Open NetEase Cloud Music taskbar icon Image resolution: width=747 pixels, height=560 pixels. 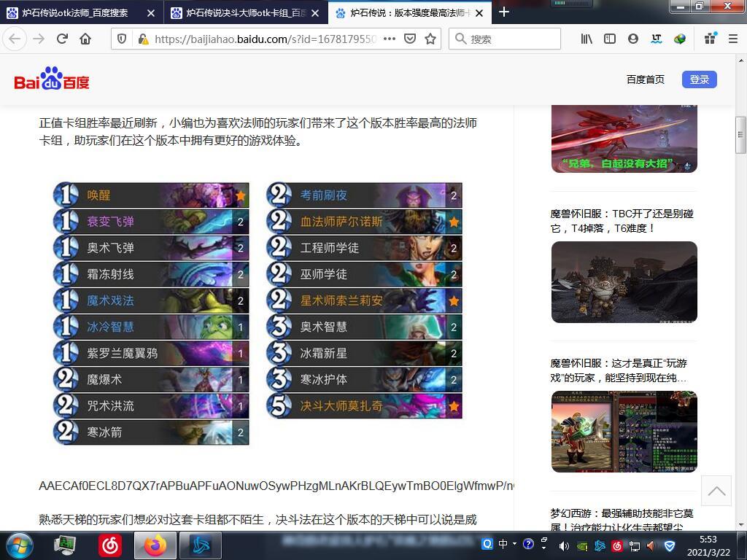pyautogui.click(x=109, y=545)
